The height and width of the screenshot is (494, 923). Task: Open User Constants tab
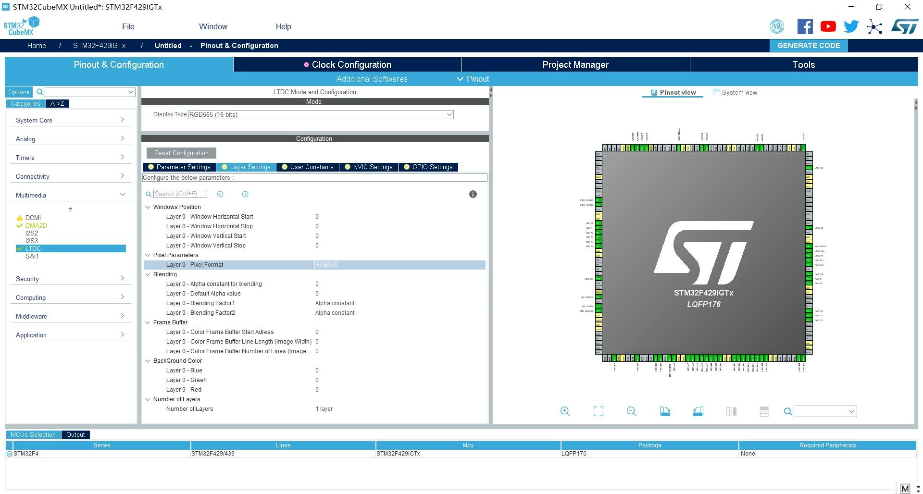[x=308, y=167]
